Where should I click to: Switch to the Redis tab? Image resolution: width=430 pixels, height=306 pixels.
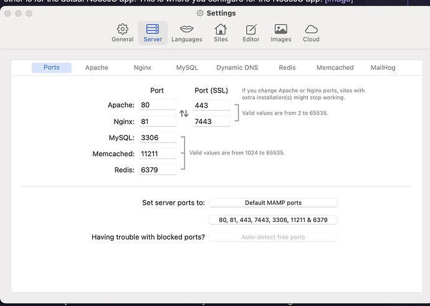(287, 68)
